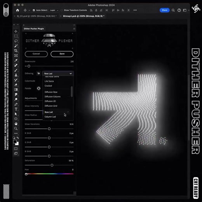
Task: Select the Move tool in the toolbar
Action: tap(16, 31)
